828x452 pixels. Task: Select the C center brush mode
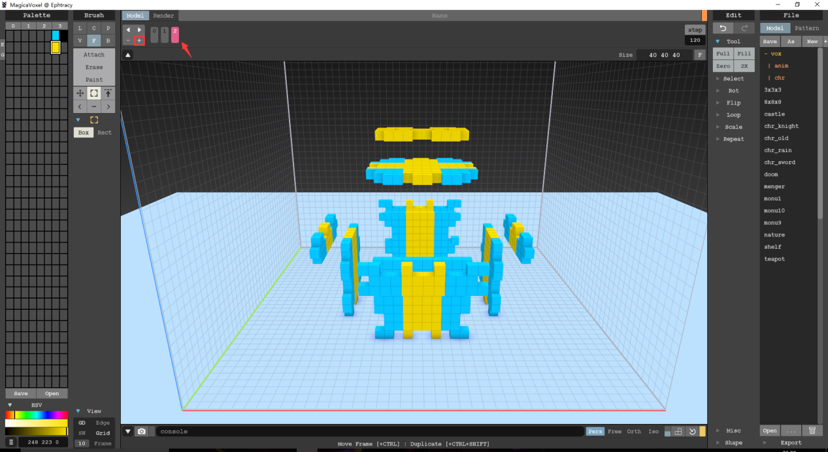click(x=94, y=28)
